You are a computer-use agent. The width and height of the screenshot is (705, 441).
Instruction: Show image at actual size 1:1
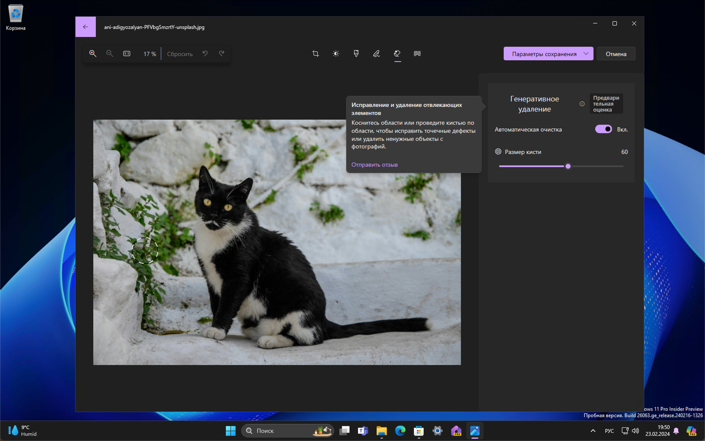point(127,54)
